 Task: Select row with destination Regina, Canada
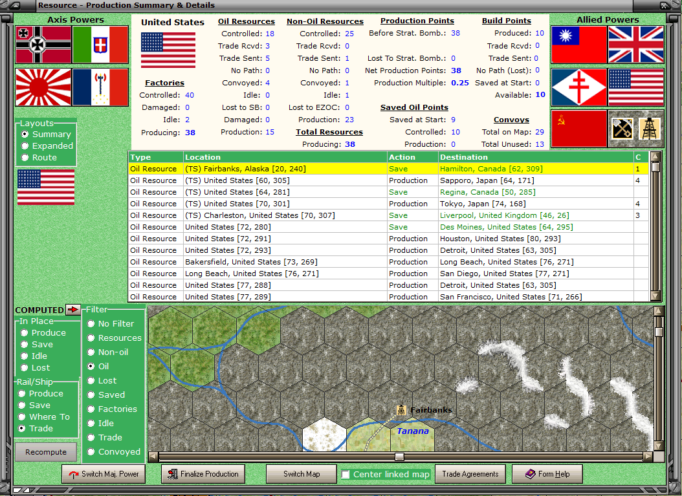coord(388,192)
